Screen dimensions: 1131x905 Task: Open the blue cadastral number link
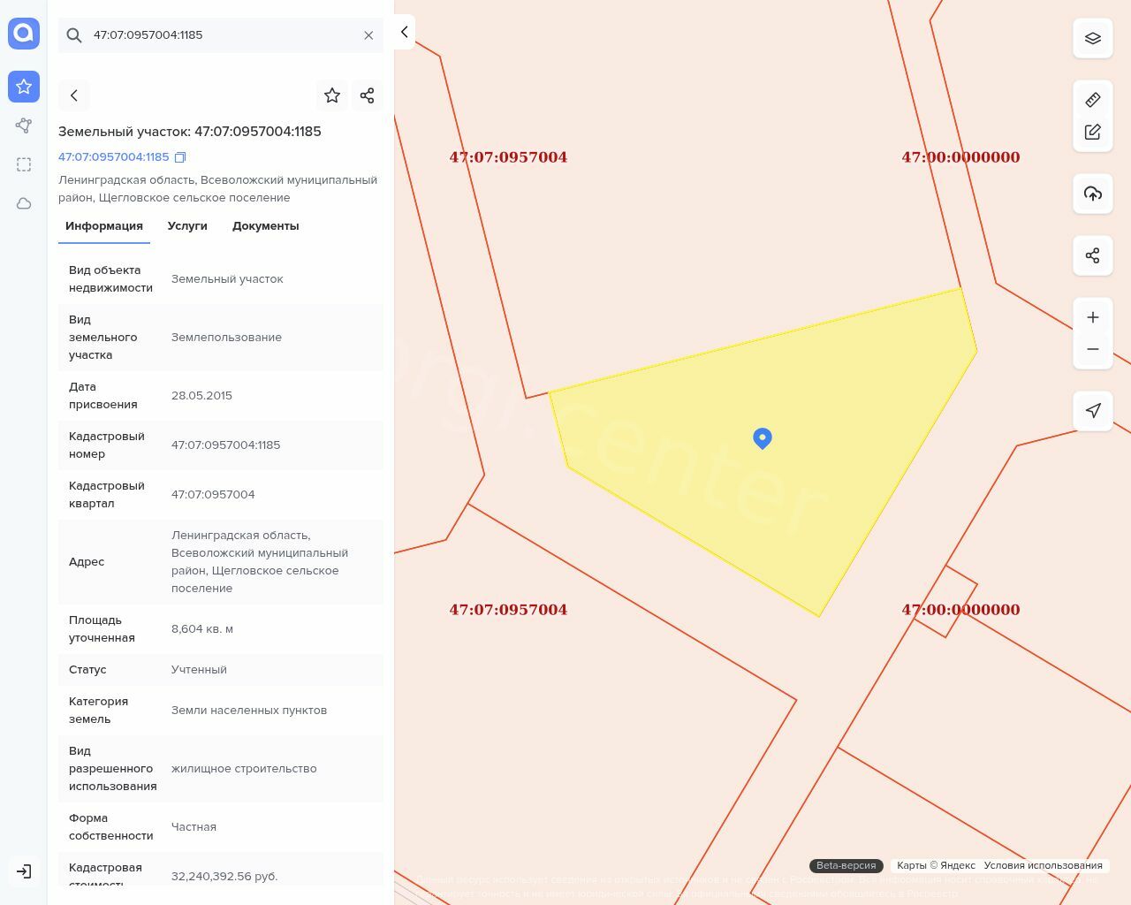coord(113,157)
